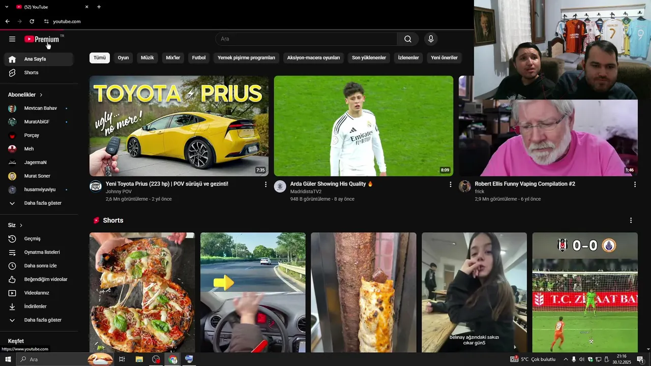Viewport: 651px width, 366px height.
Task: Open the hamburger guide menu
Action: [x=12, y=39]
